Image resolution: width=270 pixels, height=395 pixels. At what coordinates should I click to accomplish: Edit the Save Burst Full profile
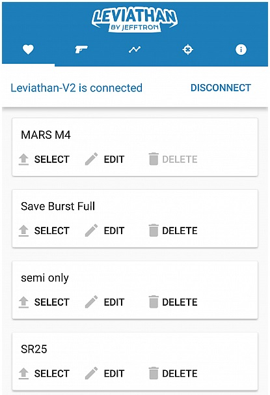pos(105,231)
